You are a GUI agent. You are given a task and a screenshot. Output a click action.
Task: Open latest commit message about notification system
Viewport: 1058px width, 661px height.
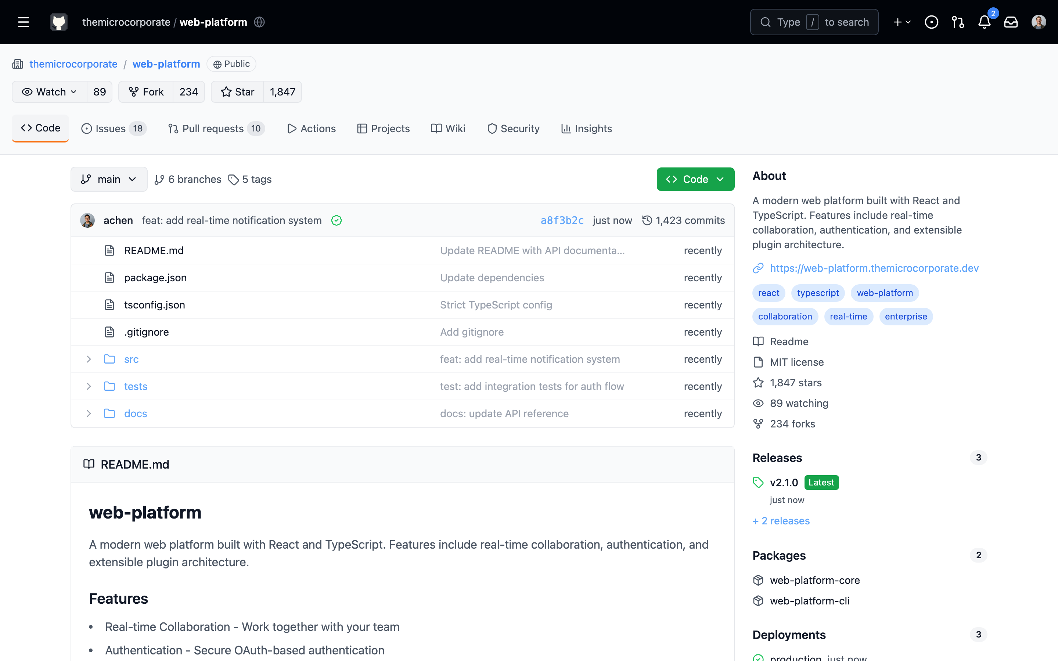pos(232,220)
